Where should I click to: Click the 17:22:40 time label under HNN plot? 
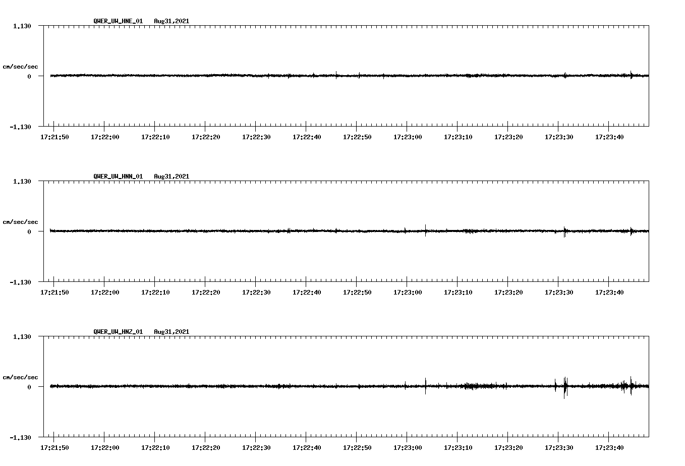click(307, 293)
